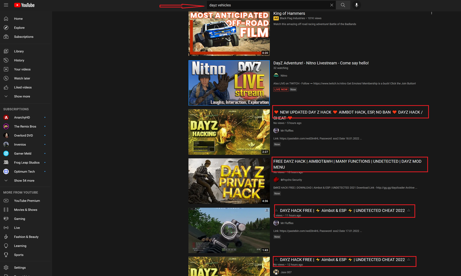
Task: Click the Liked videos thumbs-up icon
Action: (x=6, y=87)
